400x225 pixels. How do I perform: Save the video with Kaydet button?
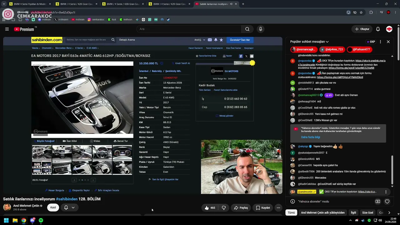263,208
